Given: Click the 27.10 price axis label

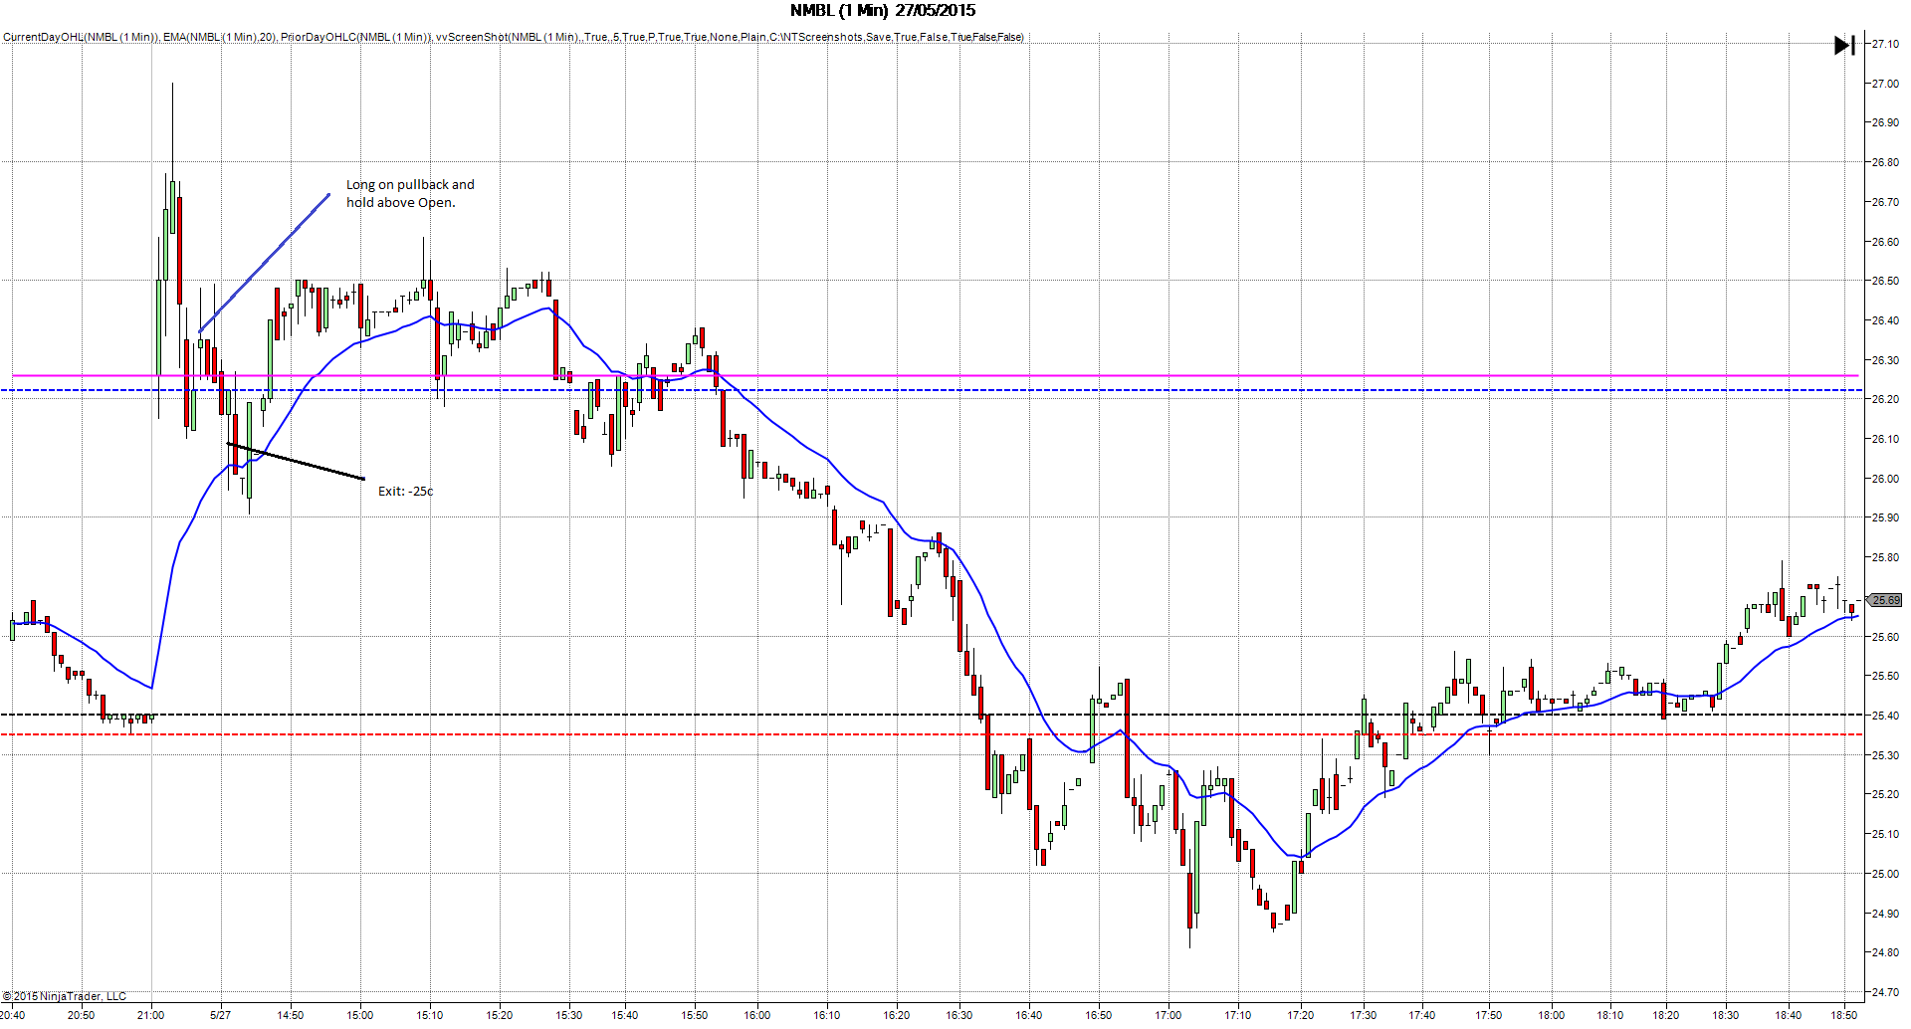Looking at the screenshot, I should click(x=1884, y=44).
